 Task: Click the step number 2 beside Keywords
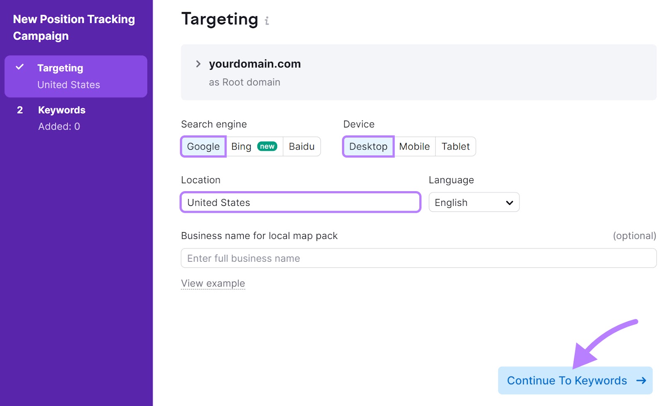tap(20, 110)
